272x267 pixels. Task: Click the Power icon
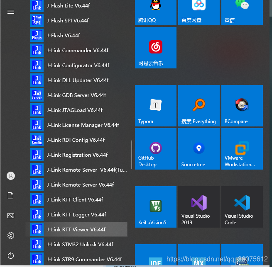tap(11, 255)
